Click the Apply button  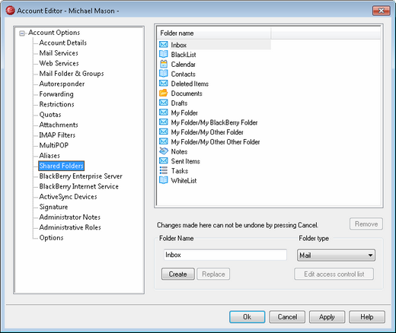pyautogui.click(x=327, y=317)
